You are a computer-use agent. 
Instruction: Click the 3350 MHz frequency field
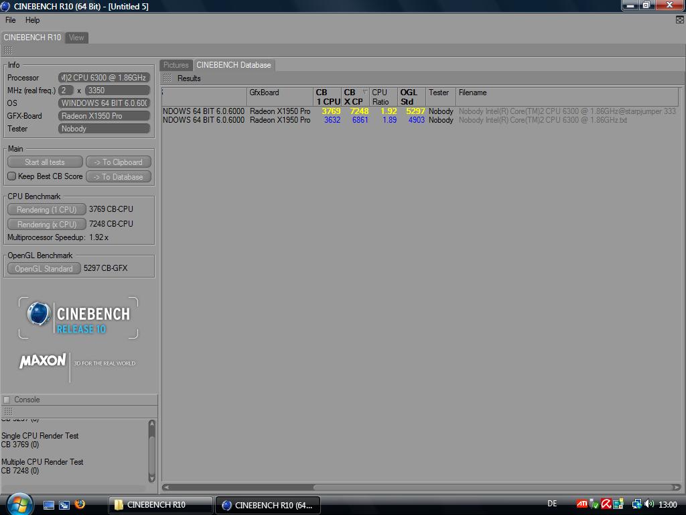click(x=117, y=91)
